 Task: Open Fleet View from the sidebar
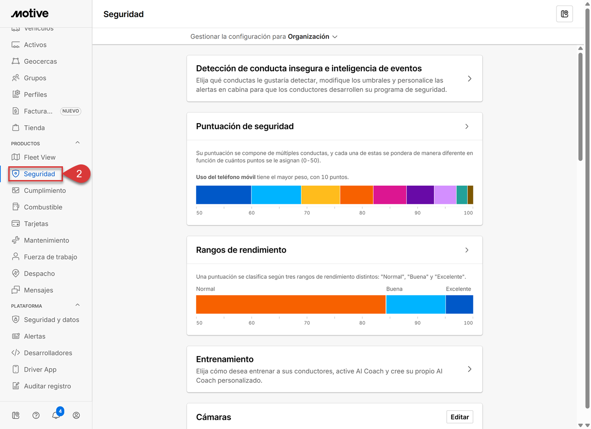click(40, 157)
